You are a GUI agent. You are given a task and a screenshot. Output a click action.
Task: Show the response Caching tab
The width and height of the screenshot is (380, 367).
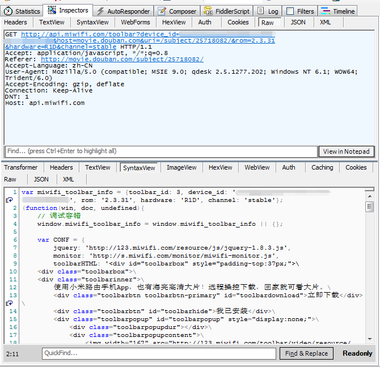(322, 167)
